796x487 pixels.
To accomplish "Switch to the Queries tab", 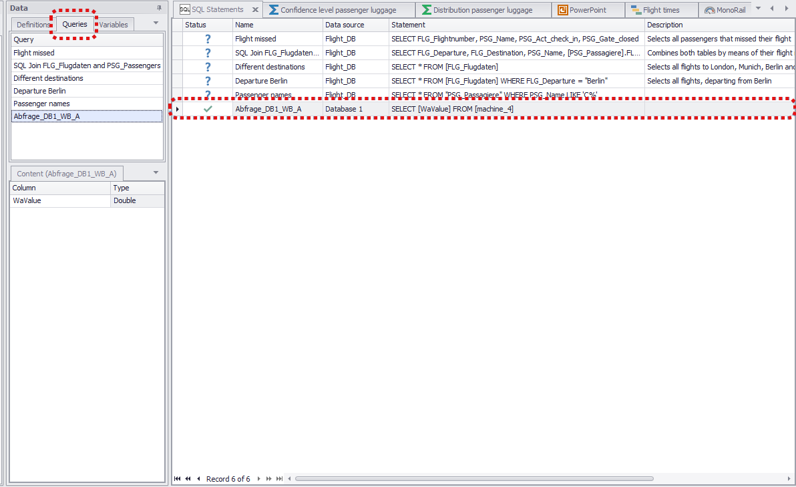I will pos(75,24).
